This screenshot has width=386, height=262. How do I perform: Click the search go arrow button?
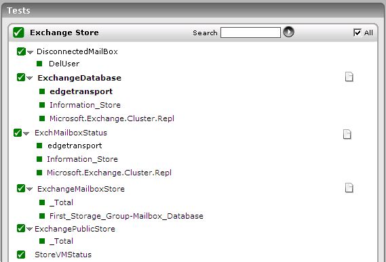coord(288,32)
